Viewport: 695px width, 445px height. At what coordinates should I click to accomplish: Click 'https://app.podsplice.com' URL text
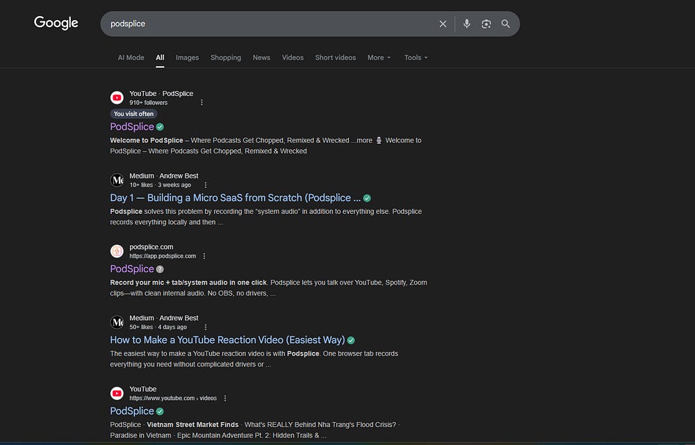[163, 256]
